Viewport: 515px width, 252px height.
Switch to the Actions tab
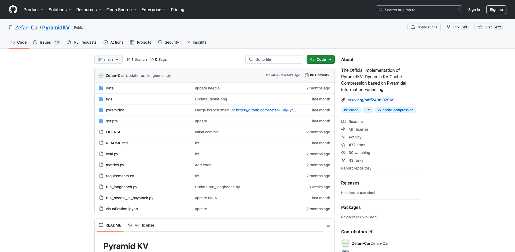pyautogui.click(x=113, y=42)
